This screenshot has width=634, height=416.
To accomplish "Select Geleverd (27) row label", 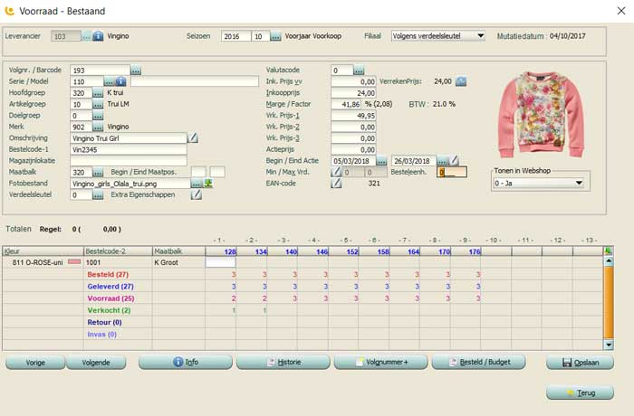I will 110,287.
